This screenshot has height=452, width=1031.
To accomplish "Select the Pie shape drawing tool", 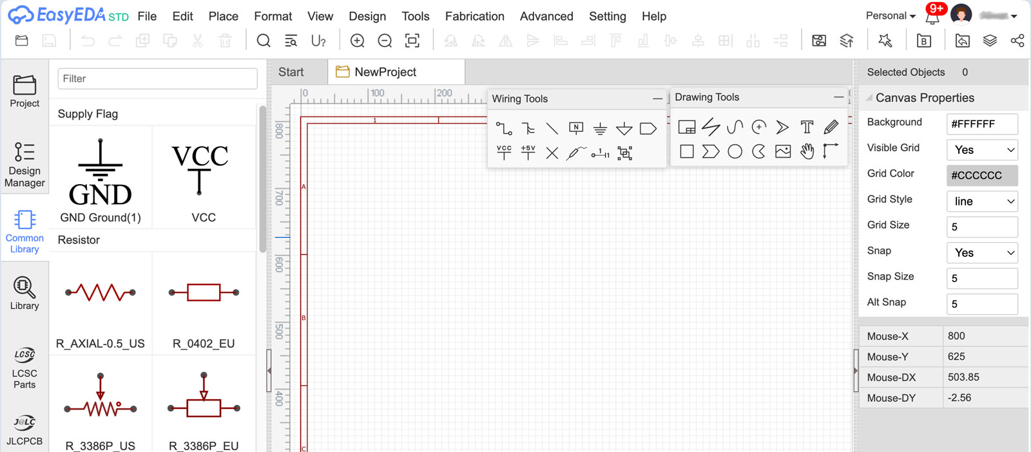I will 759,151.
